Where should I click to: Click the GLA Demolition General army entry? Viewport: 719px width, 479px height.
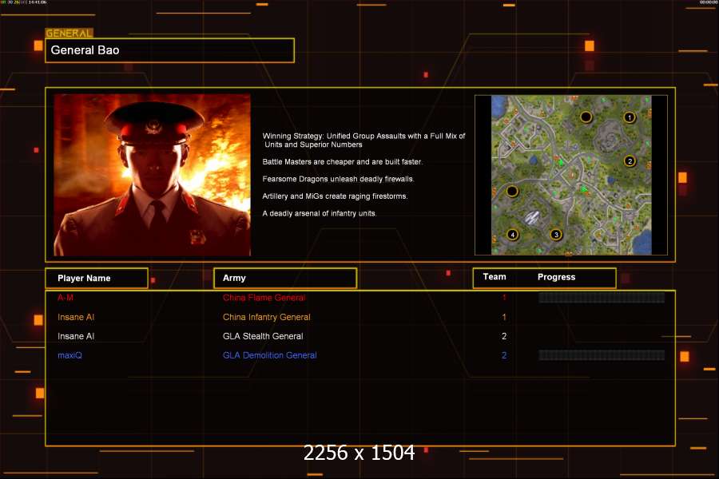269,355
